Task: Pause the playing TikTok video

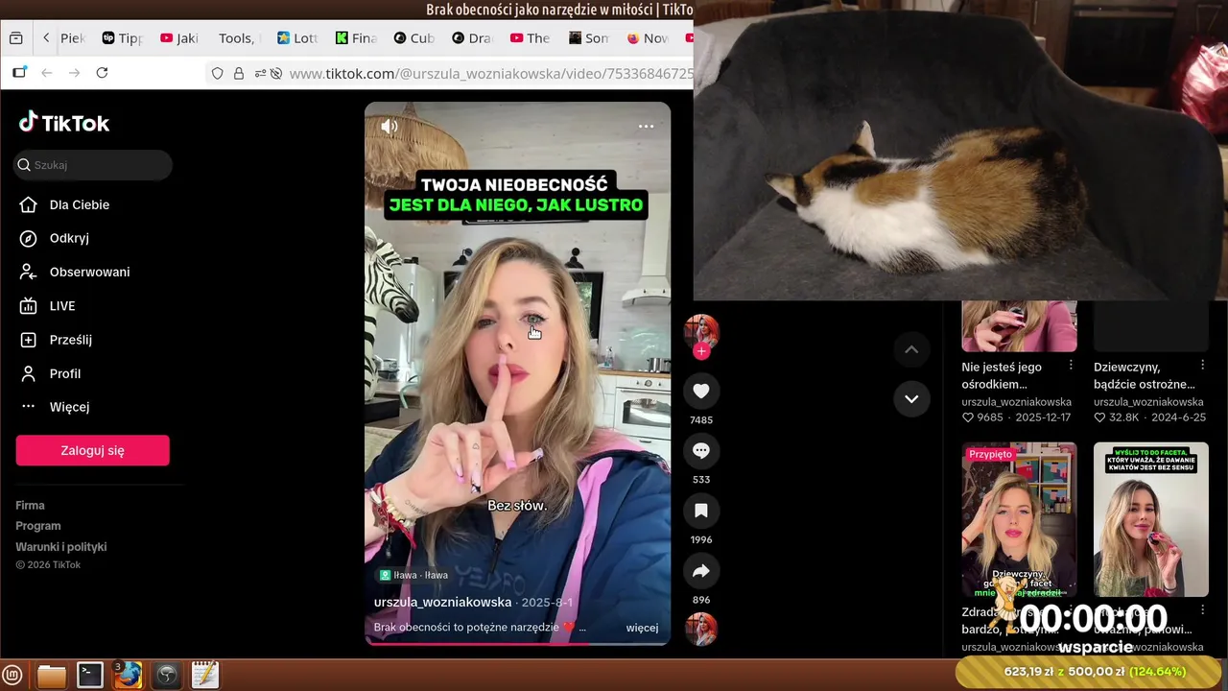Action: (517, 373)
